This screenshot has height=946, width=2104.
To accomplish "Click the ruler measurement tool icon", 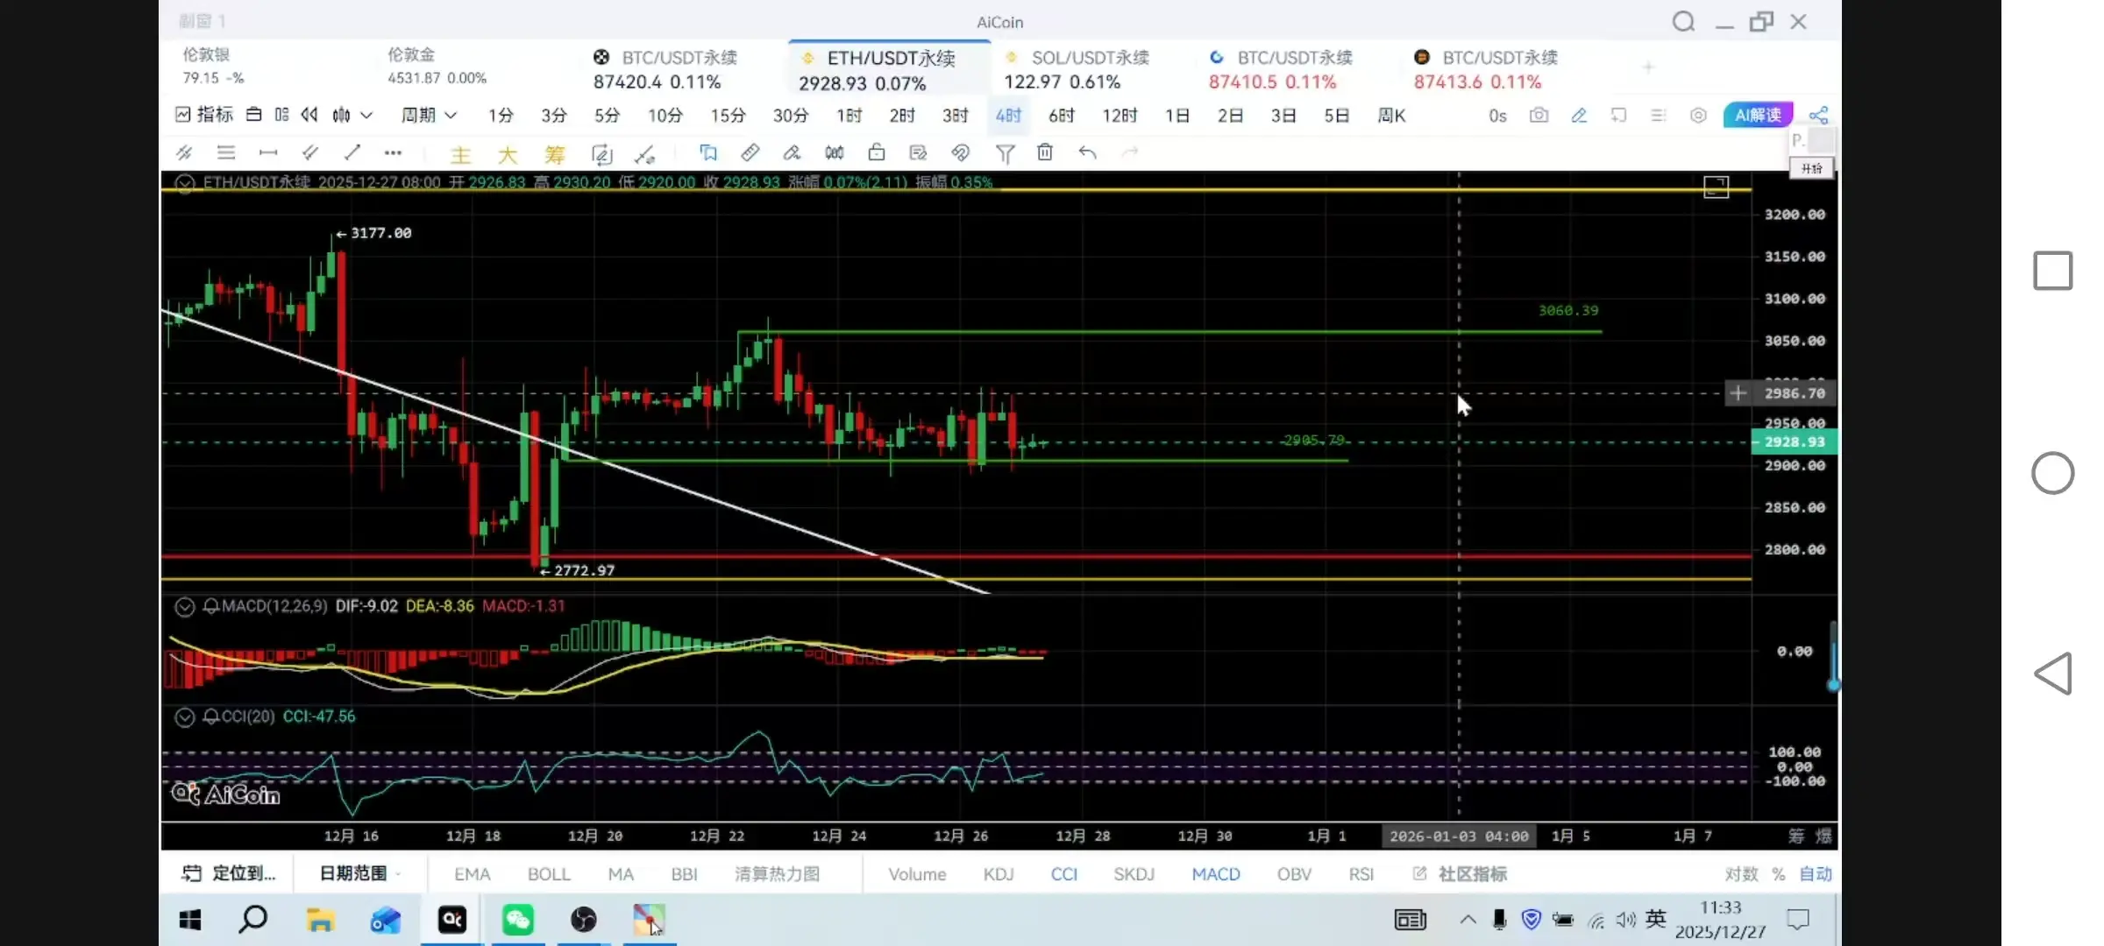I will coord(750,153).
